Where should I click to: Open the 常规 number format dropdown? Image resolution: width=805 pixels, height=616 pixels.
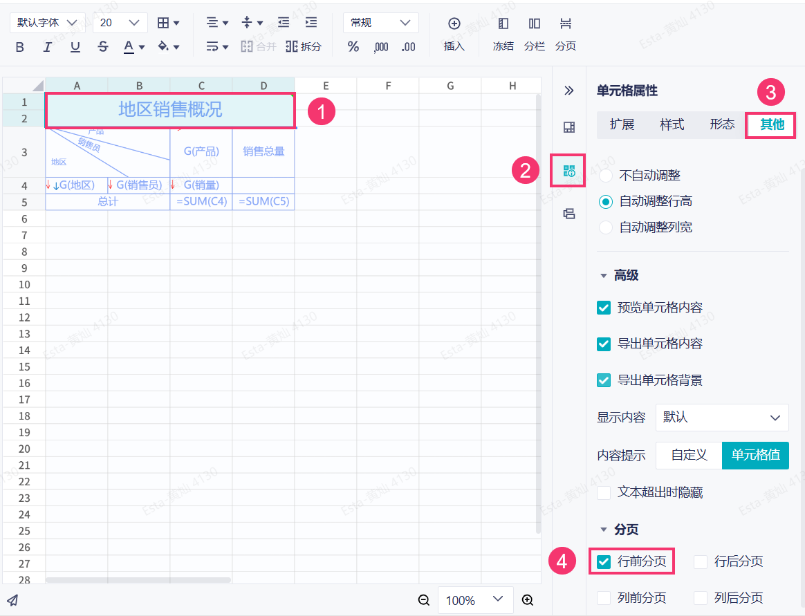point(381,23)
